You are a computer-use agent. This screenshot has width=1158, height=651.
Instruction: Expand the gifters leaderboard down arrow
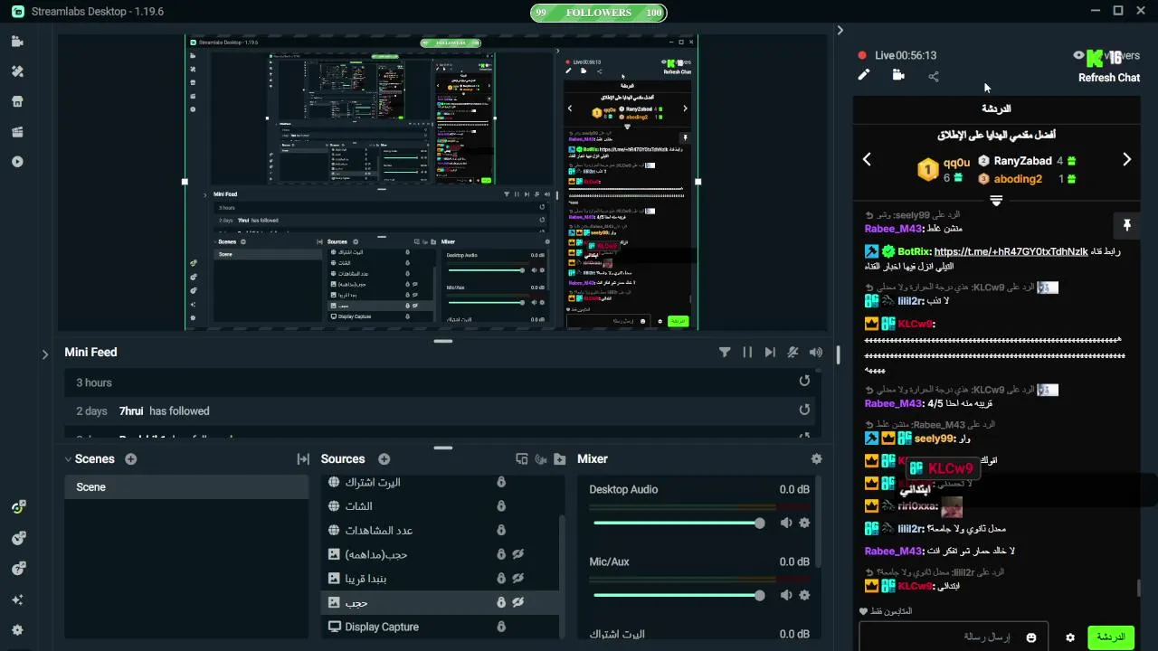996,201
